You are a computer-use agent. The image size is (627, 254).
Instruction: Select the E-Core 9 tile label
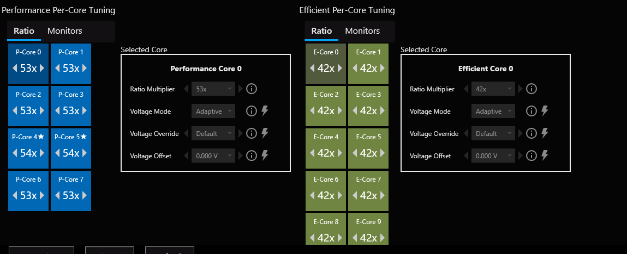368,222
